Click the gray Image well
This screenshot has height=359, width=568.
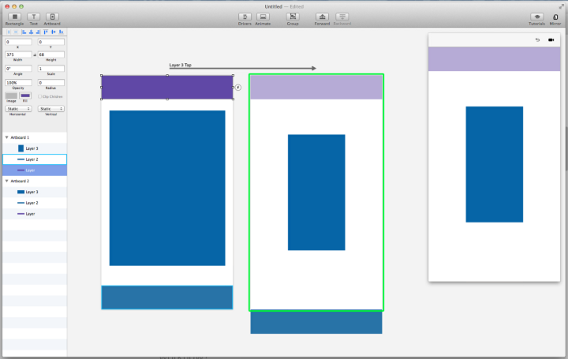(x=11, y=95)
